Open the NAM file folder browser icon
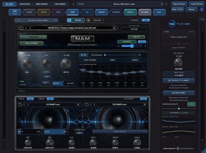The height and width of the screenshot is (153, 206). coord(21,28)
